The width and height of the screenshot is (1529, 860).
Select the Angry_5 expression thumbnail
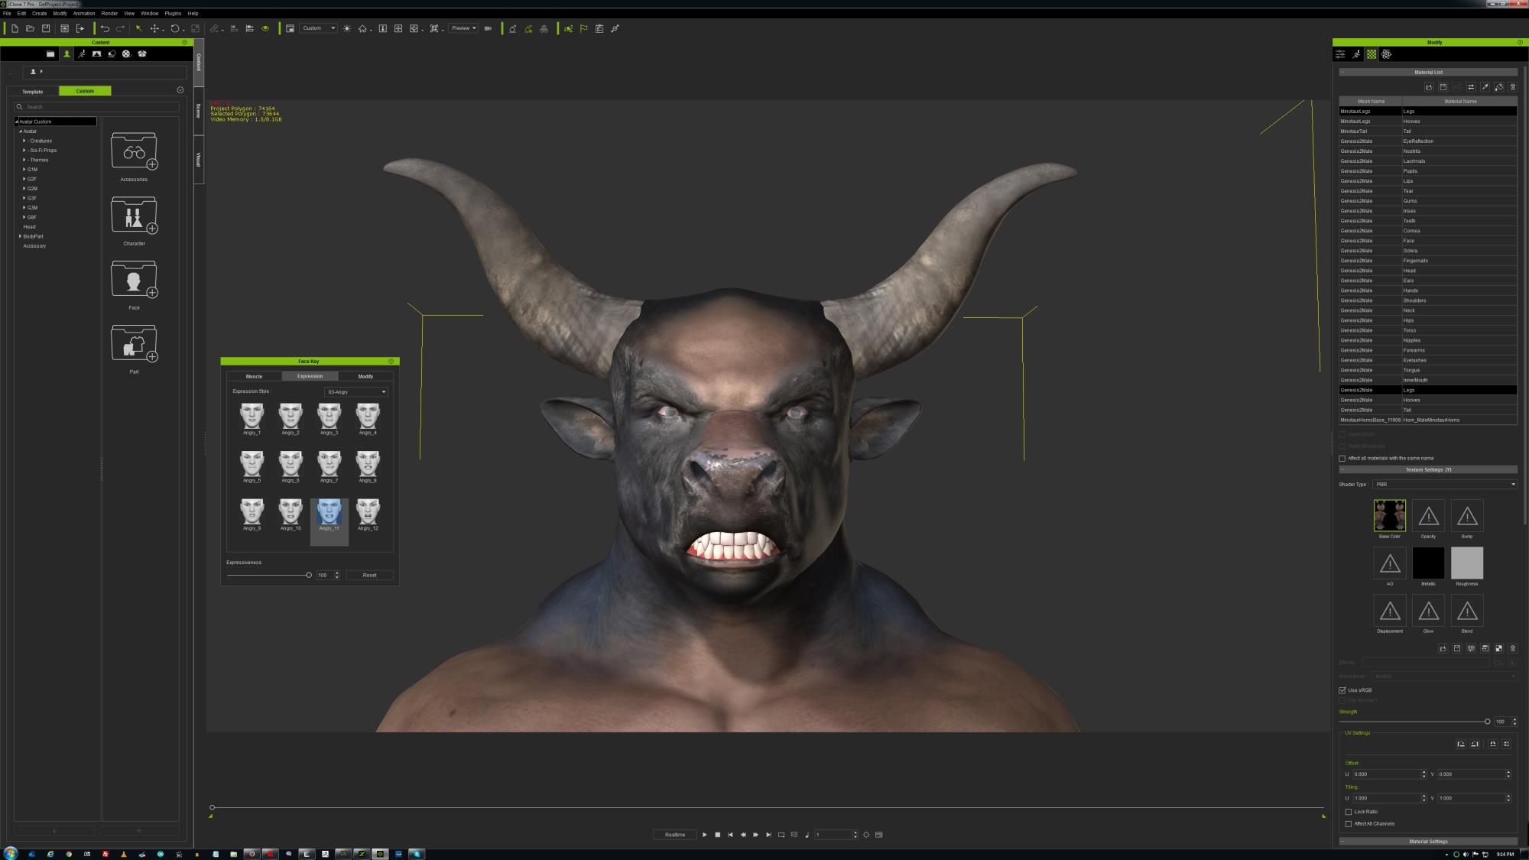click(x=252, y=466)
